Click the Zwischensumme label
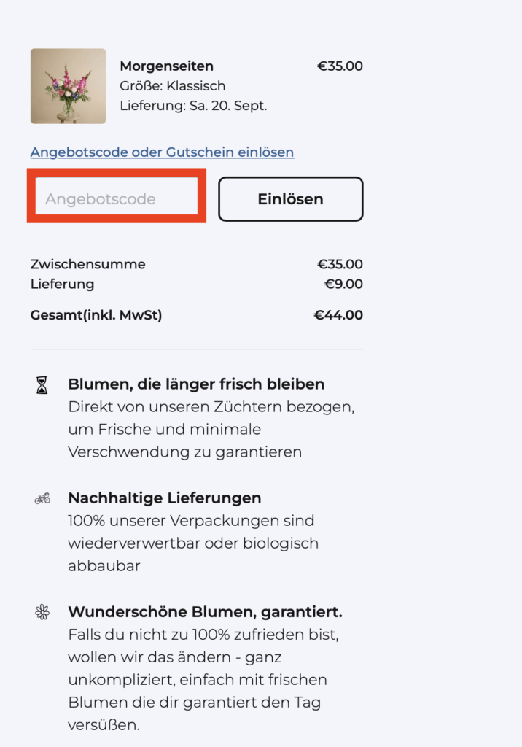The height and width of the screenshot is (747, 522). 88,264
